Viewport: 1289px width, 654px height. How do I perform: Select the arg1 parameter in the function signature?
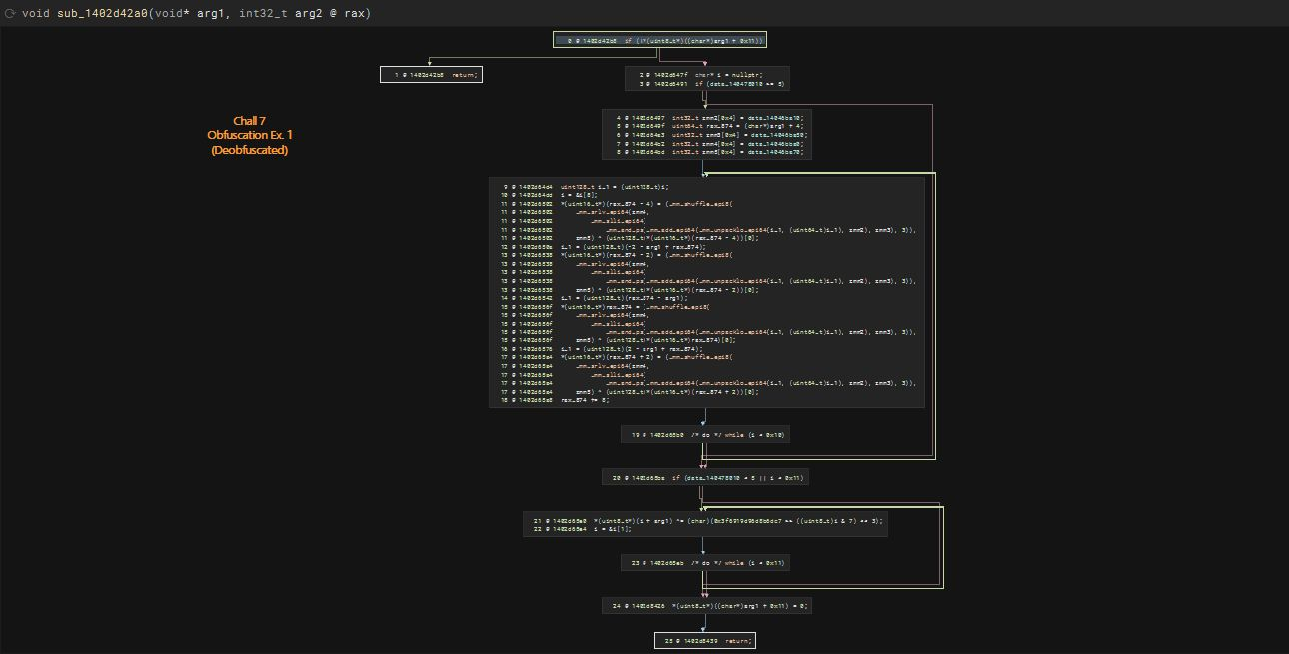[210, 14]
